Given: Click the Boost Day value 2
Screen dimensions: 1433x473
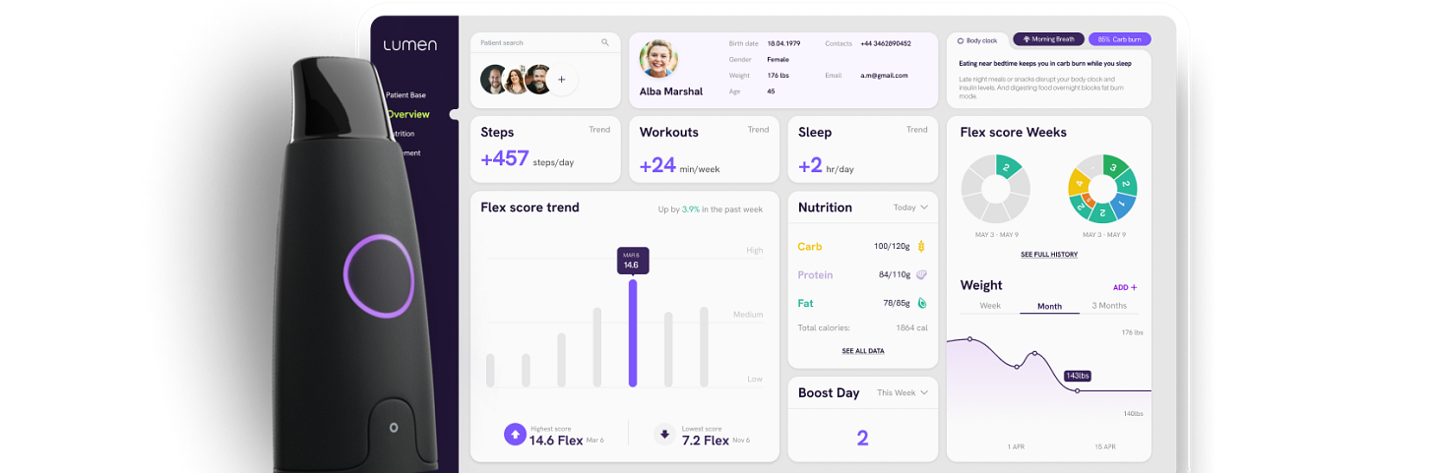Looking at the screenshot, I should pyautogui.click(x=862, y=438).
